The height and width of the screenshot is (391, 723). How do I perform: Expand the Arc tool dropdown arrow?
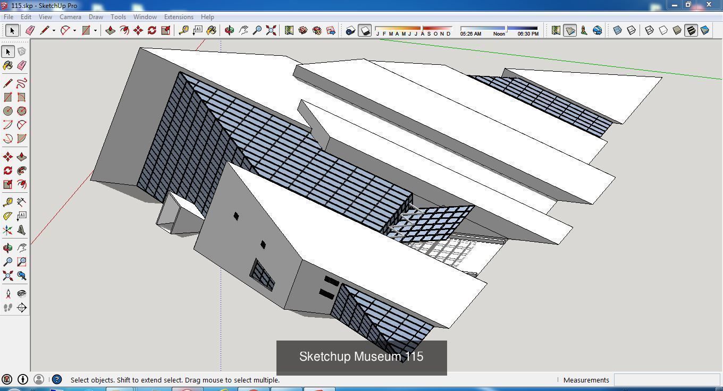[x=74, y=30]
